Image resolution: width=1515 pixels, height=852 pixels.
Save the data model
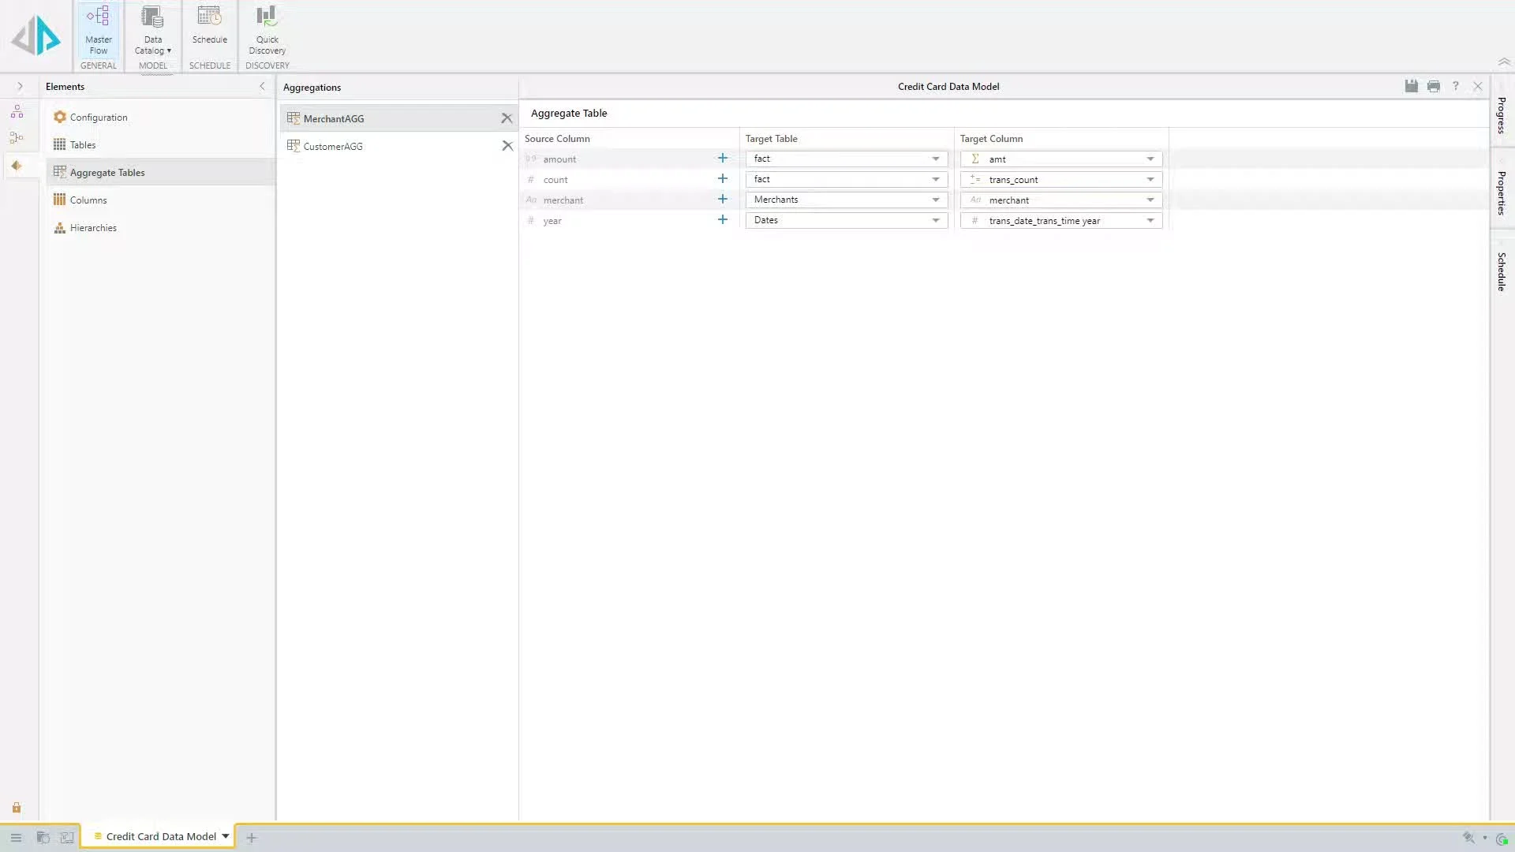tap(1411, 86)
